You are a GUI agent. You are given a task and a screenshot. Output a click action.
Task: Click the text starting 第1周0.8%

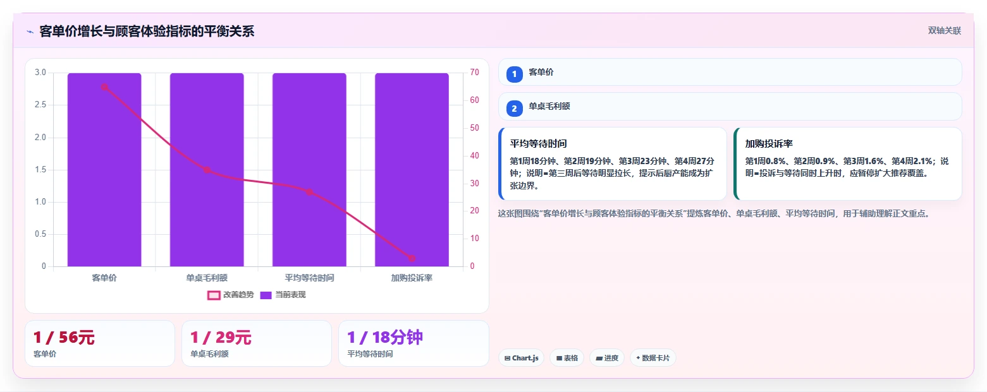[847, 167]
